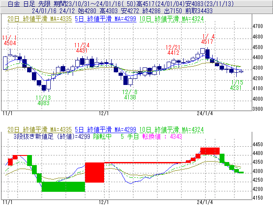Click the 11/1 date label under lower chart

point(8,202)
